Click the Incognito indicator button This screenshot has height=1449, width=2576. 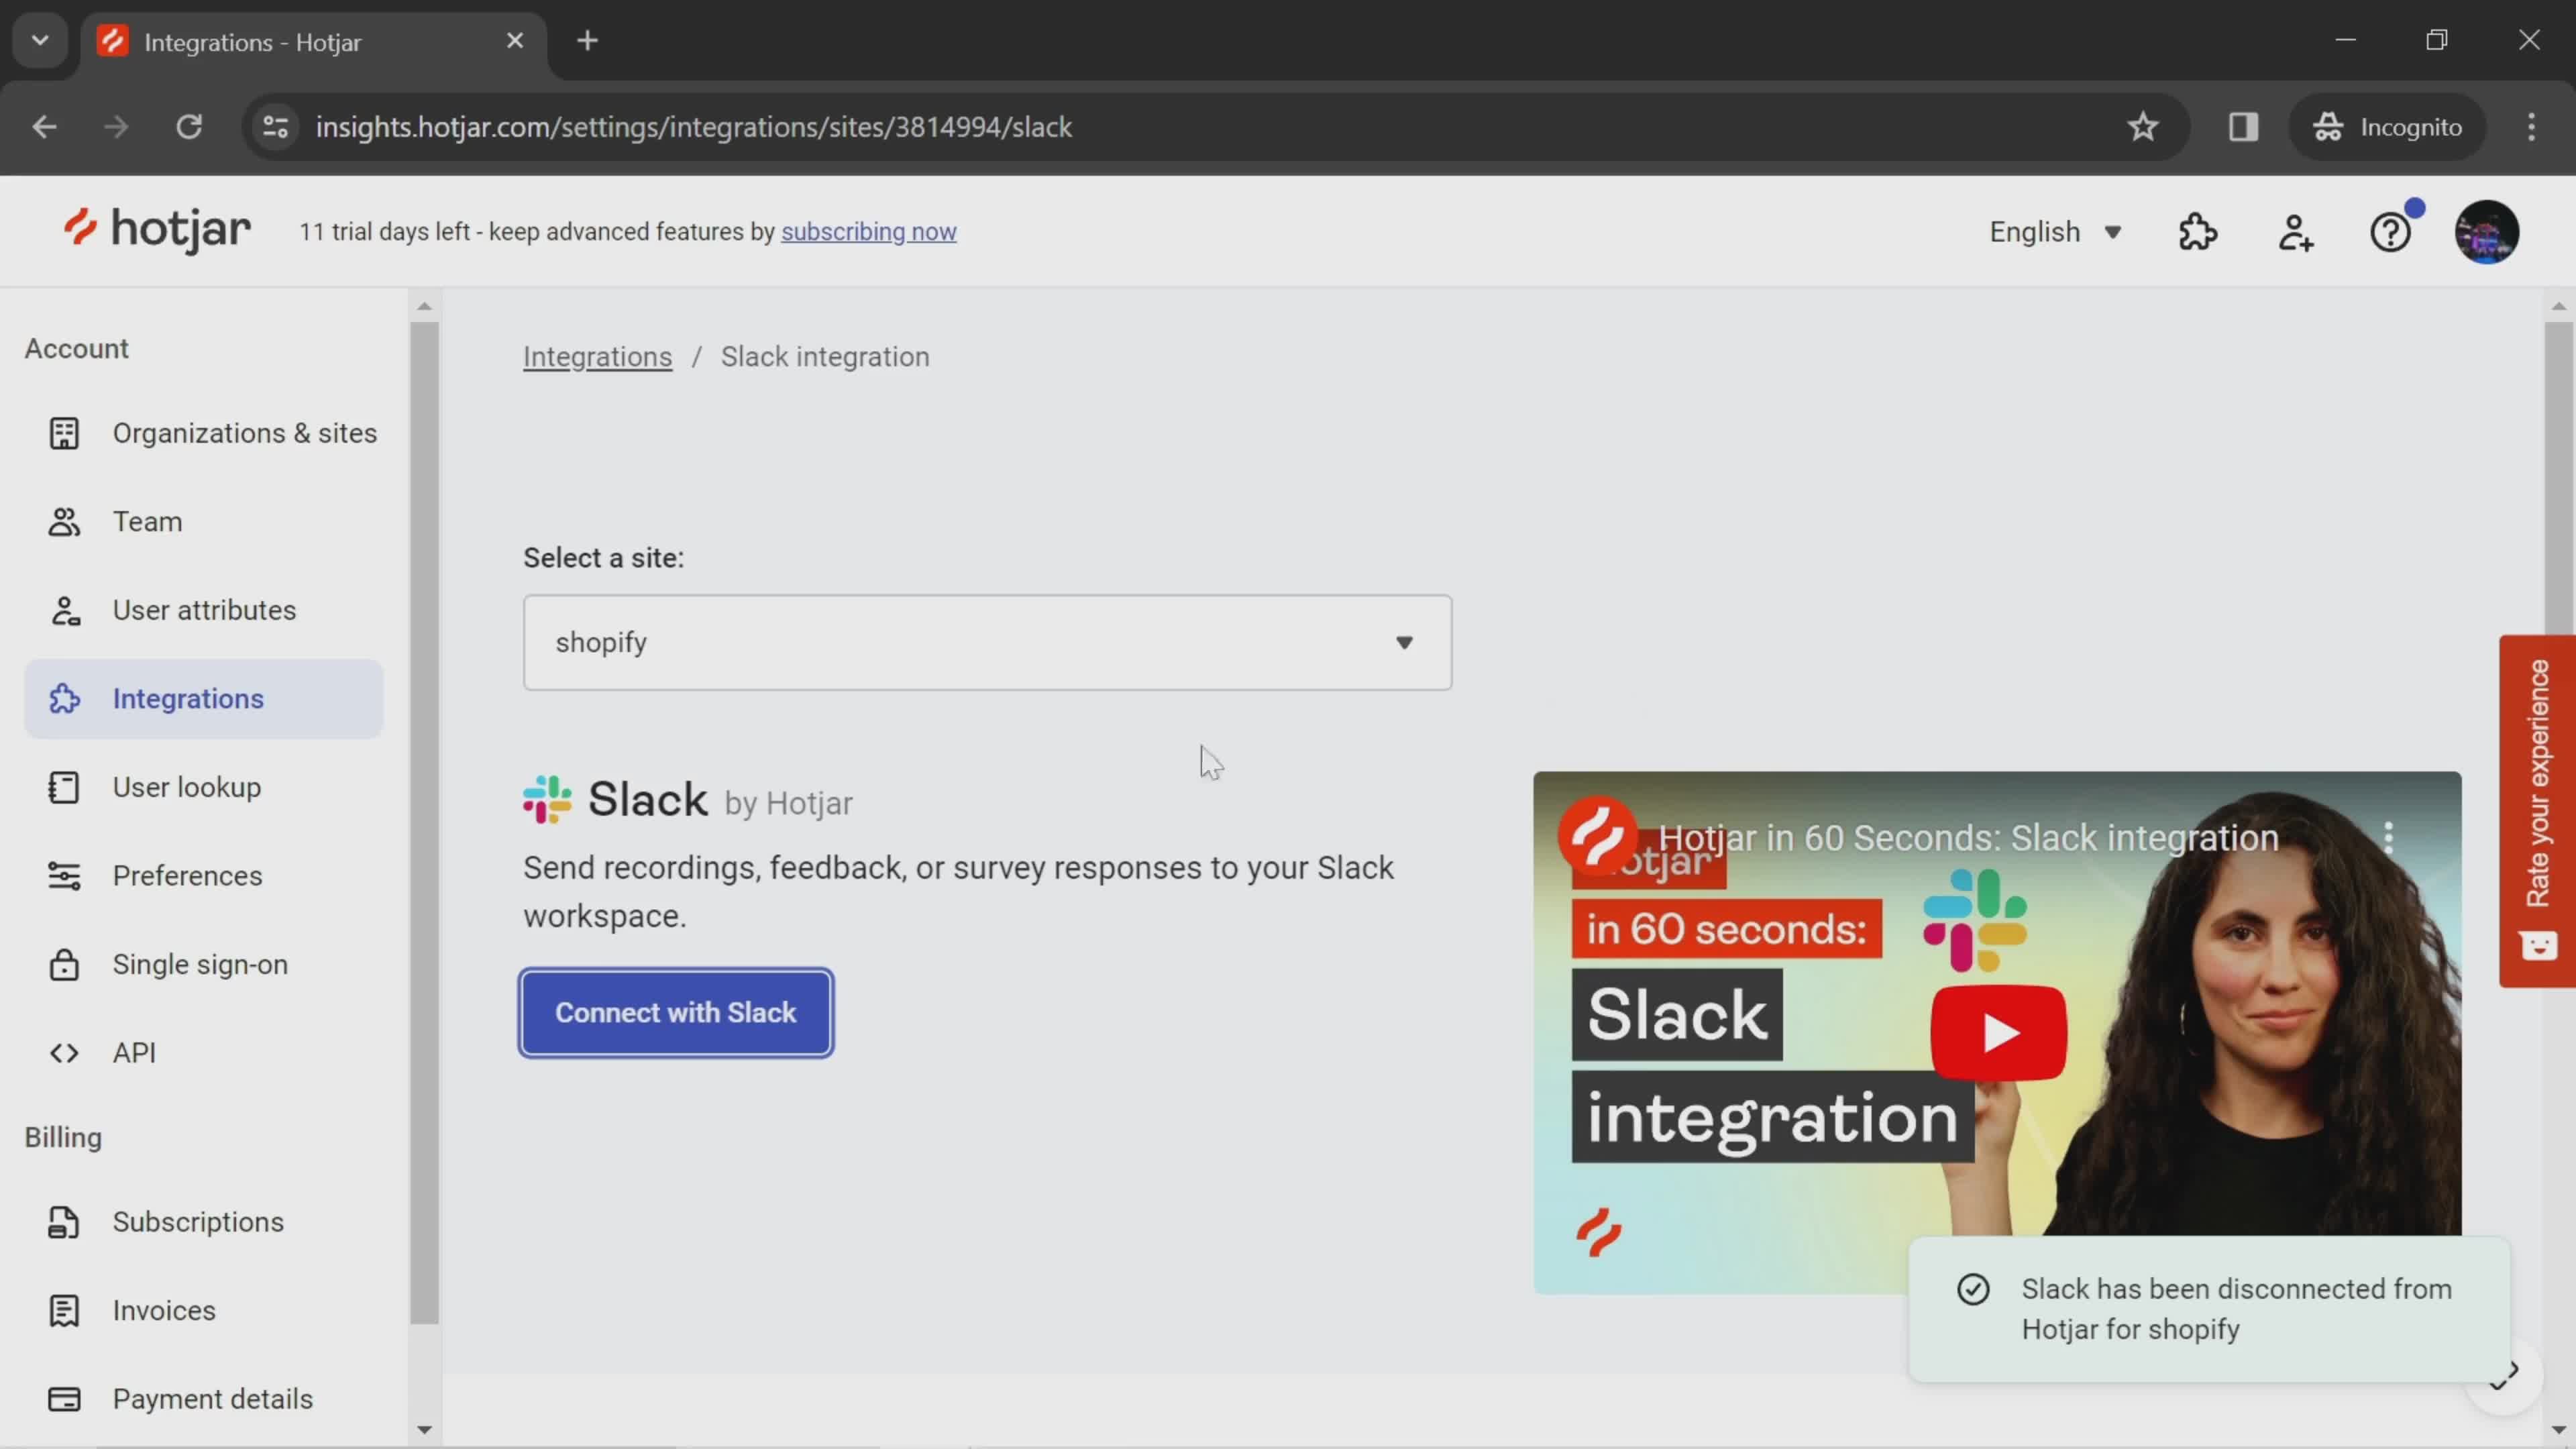pos(2387,127)
